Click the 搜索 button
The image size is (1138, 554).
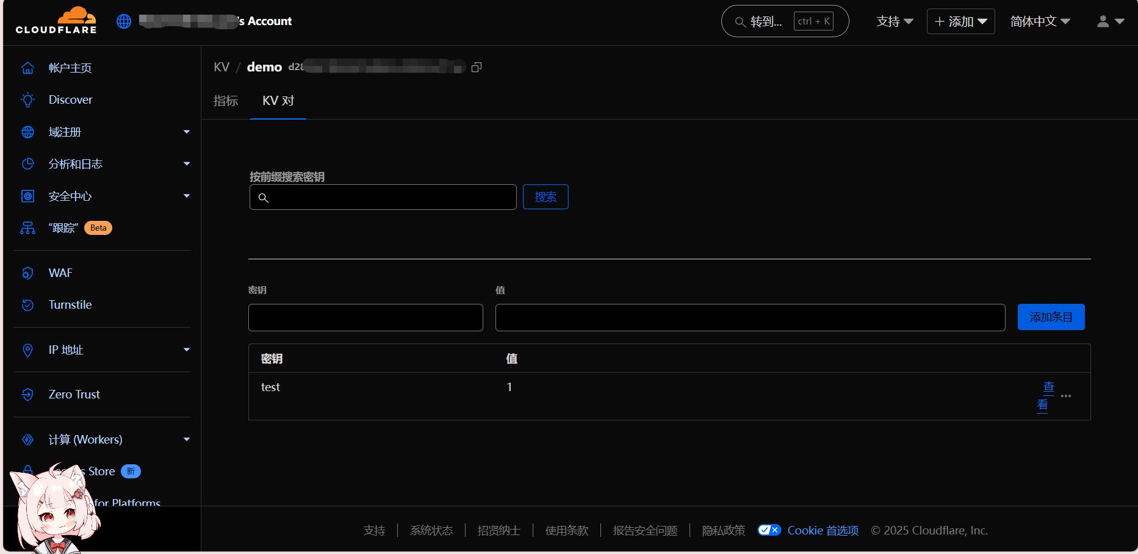pyautogui.click(x=546, y=197)
